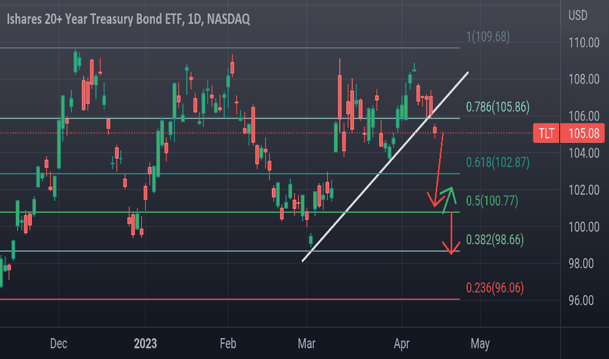Select the 1(109.68) Fibonacci label

(488, 37)
